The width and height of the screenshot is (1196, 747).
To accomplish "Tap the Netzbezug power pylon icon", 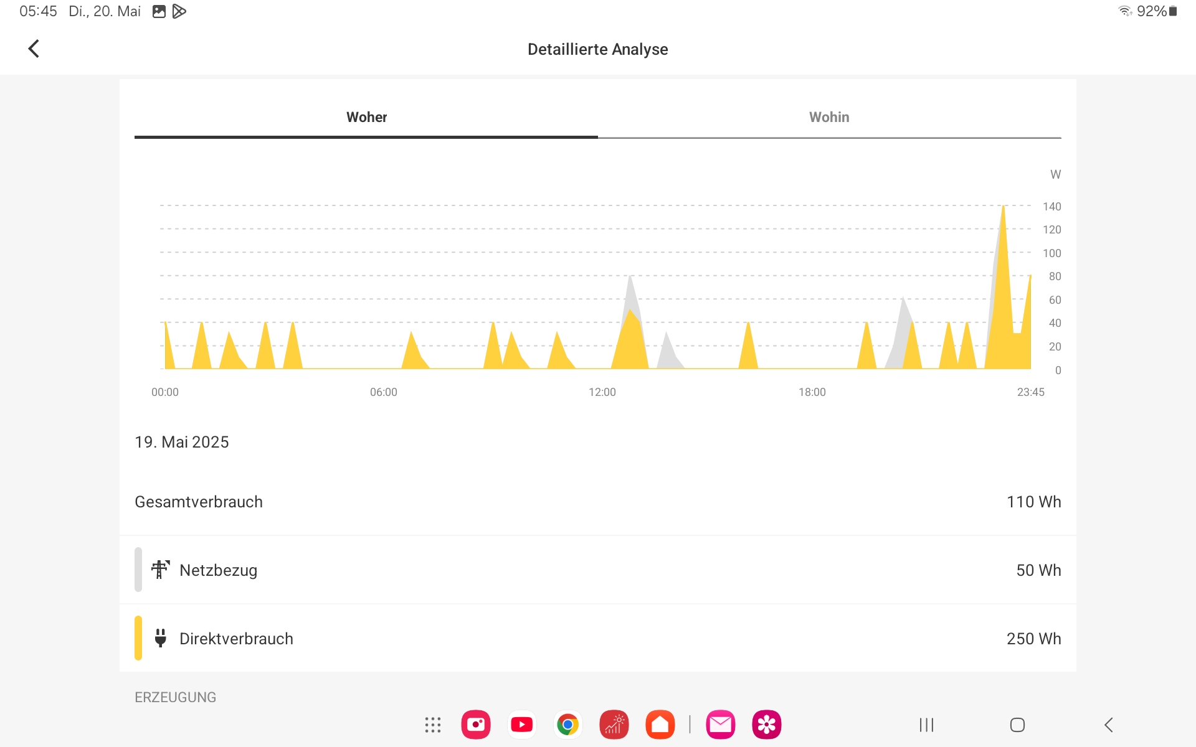I will point(160,570).
